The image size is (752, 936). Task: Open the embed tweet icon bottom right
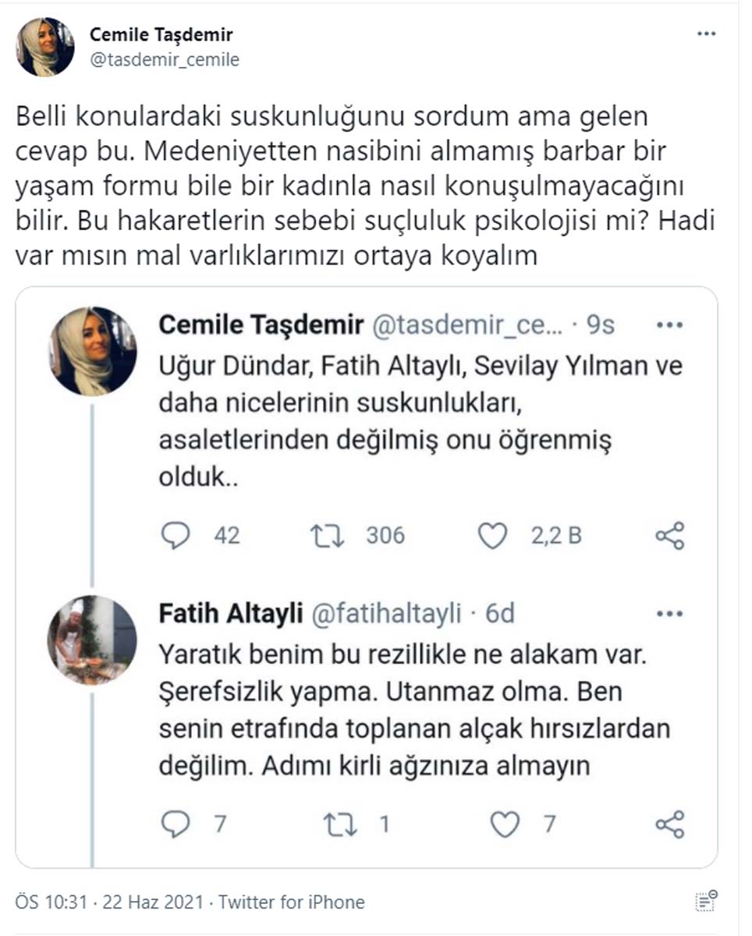coord(705,899)
